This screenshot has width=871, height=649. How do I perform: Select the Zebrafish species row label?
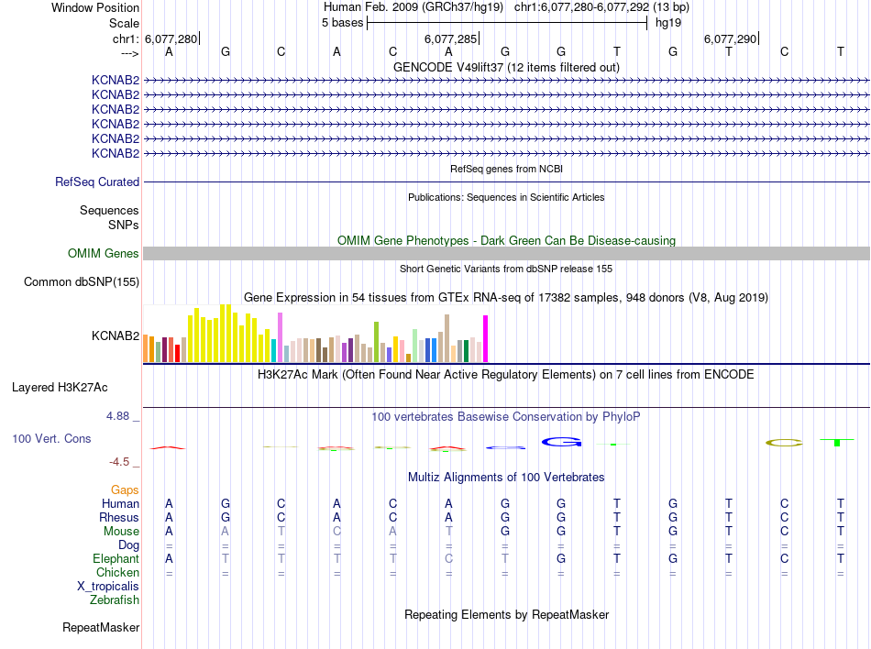point(115,599)
